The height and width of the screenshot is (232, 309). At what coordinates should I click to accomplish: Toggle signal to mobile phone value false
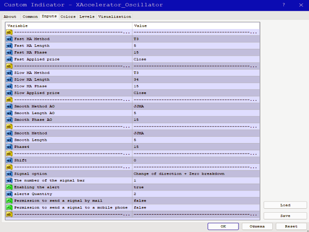[196, 207]
